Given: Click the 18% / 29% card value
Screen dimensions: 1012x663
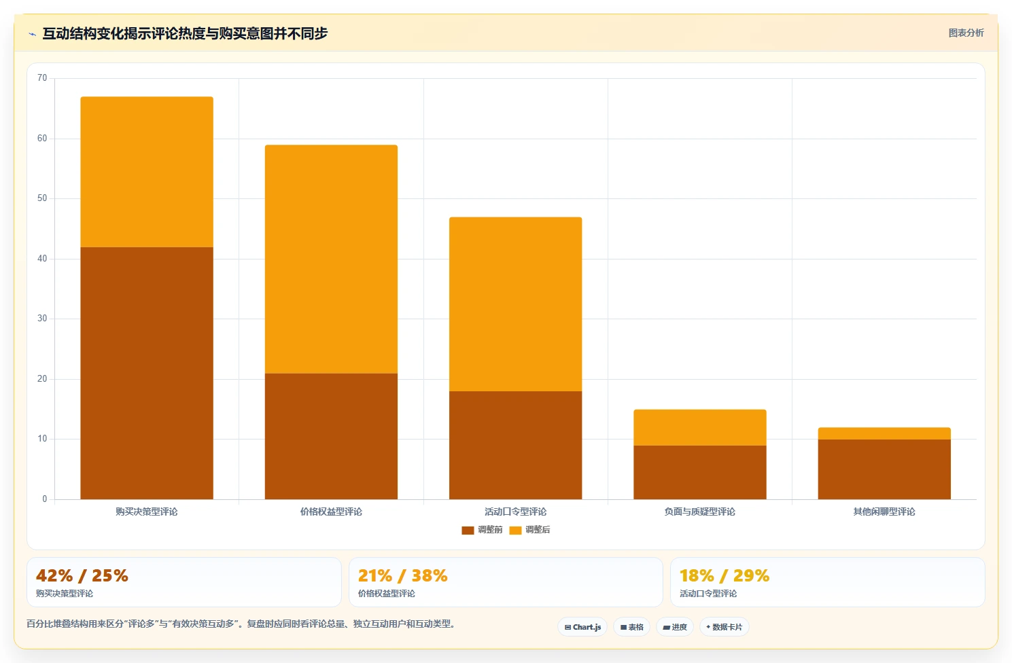Looking at the screenshot, I should [725, 576].
